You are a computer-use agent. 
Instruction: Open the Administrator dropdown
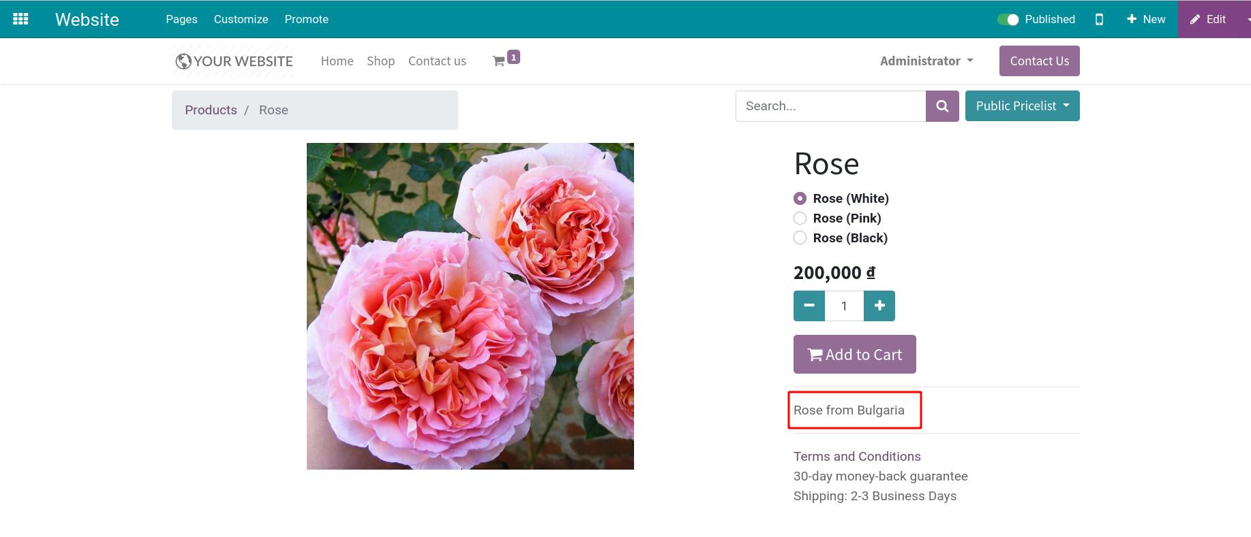pyautogui.click(x=926, y=61)
